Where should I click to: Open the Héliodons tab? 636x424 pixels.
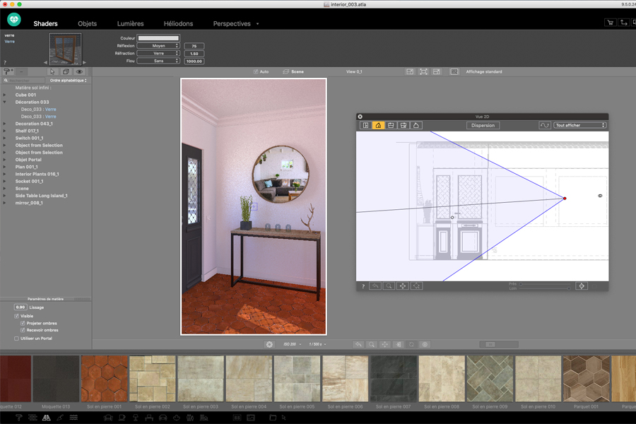(x=178, y=23)
